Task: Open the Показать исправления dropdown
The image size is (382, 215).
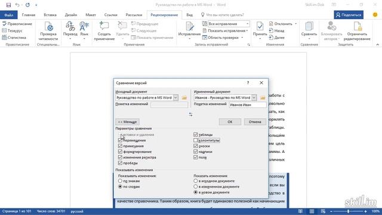Action: point(226,30)
